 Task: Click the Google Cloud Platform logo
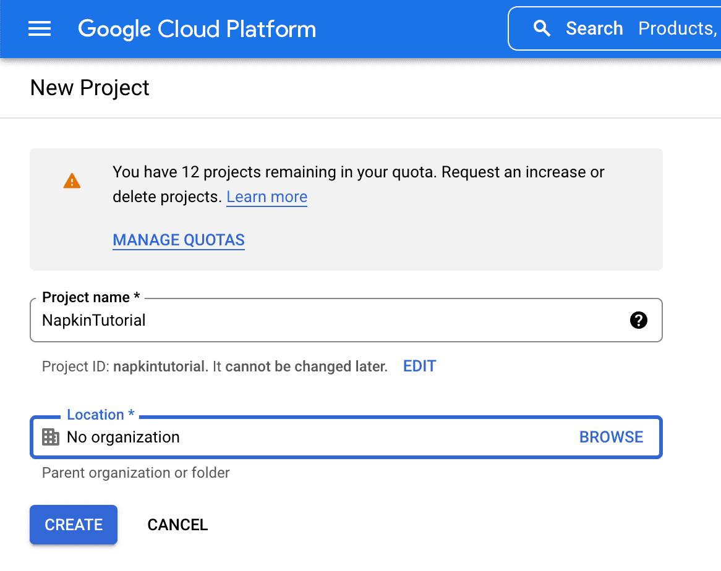[197, 29]
